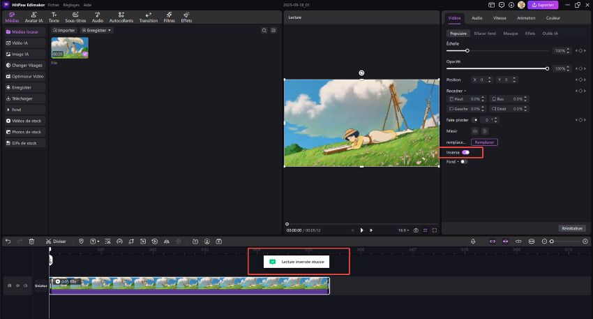593x319 pixels.
Task: Adjust the Position X stepper
Action: pyautogui.click(x=489, y=80)
